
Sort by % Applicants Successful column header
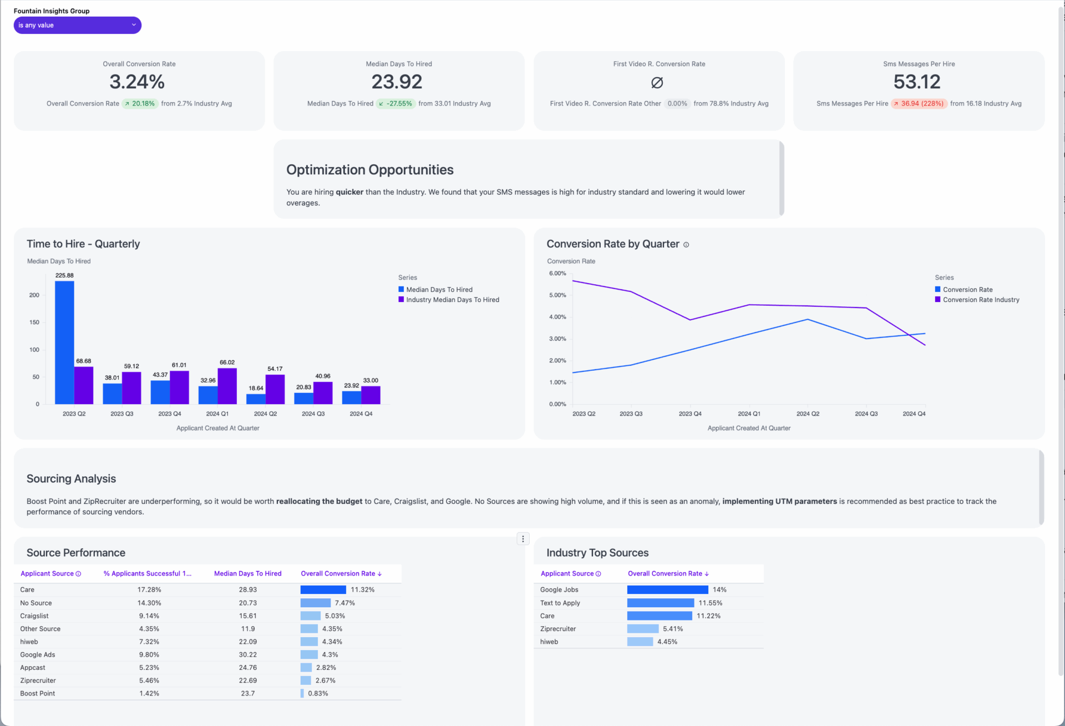click(x=147, y=573)
